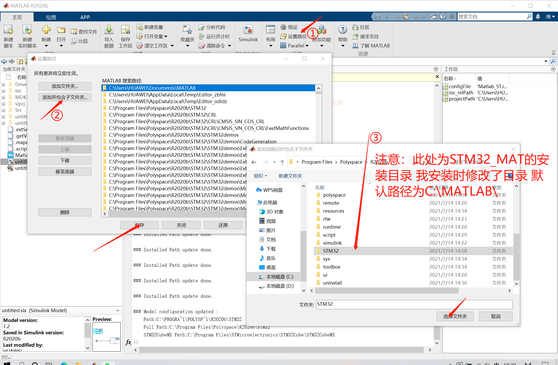The width and height of the screenshot is (558, 365).
Task: Select the STM32 folder in list
Action: click(x=331, y=251)
